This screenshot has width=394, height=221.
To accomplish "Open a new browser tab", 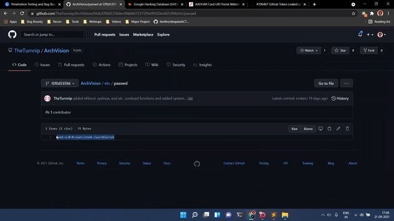I will click(x=315, y=4).
